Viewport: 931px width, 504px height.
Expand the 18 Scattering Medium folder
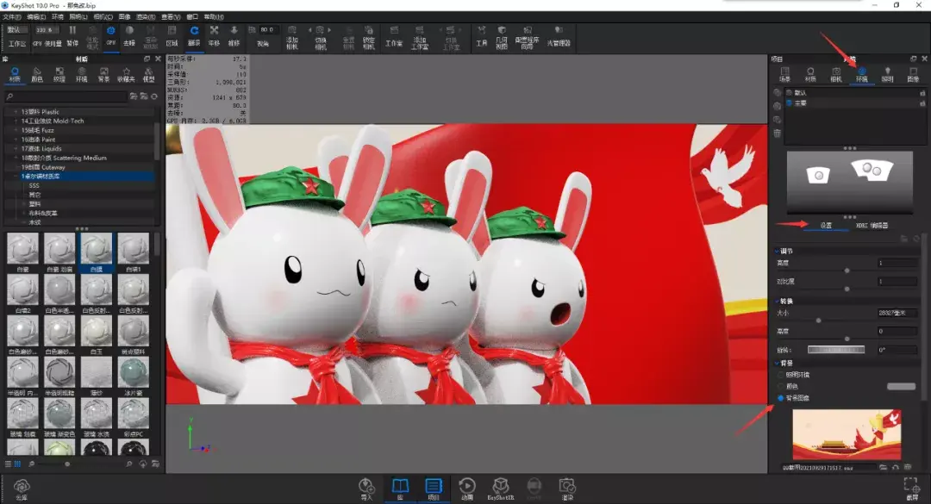pos(16,158)
